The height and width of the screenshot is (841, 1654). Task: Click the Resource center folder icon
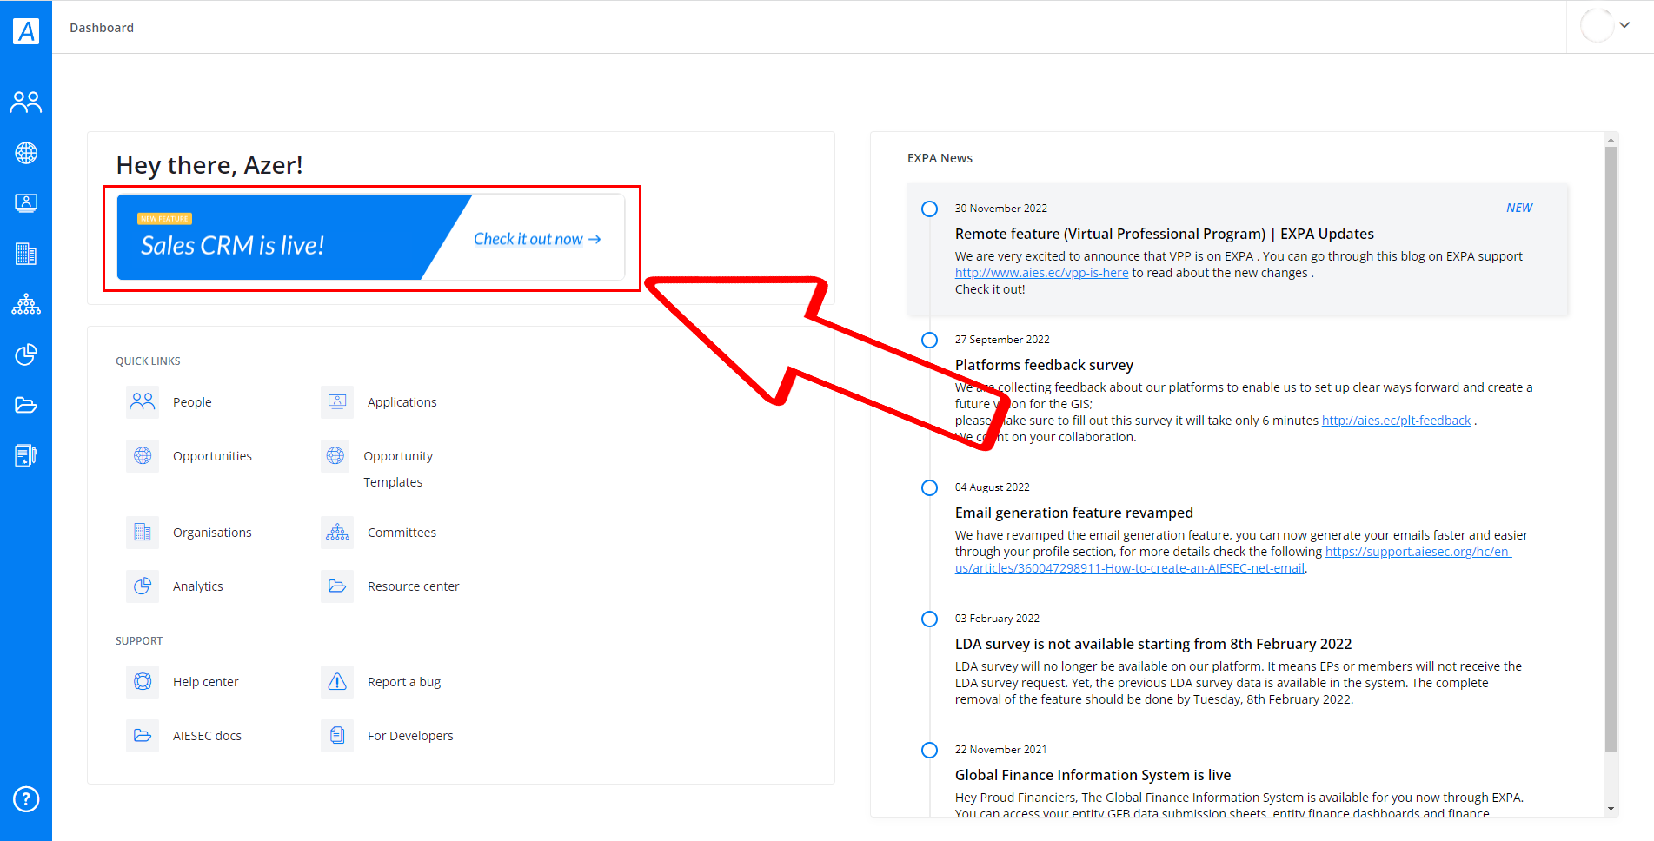pos(337,586)
